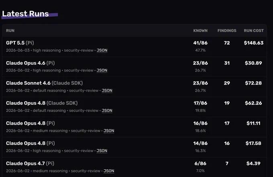Open JSON for Claude Opus 4.8 (Claude SDK)
This screenshot has width=273, height=177.
[107, 111]
